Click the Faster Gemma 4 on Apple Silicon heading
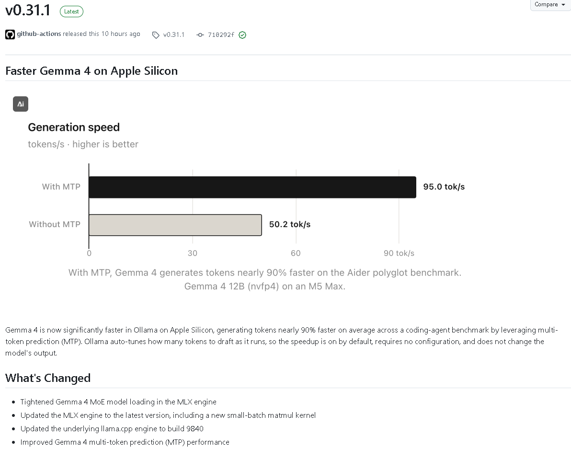Screen dimensions: 571x449 pyautogui.click(x=91, y=71)
